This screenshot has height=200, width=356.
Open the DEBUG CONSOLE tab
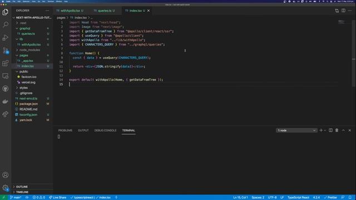click(105, 131)
